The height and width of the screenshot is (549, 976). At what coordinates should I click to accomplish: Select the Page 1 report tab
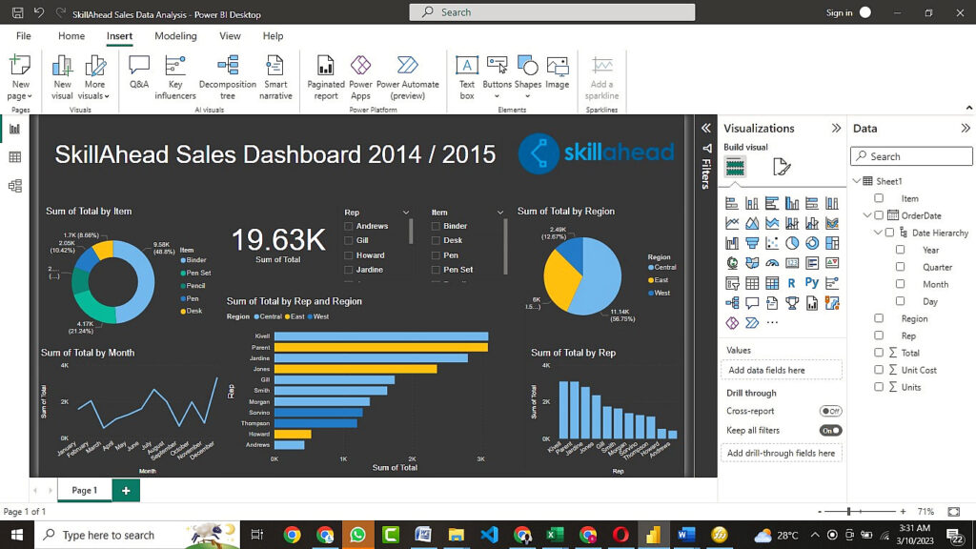coord(85,491)
